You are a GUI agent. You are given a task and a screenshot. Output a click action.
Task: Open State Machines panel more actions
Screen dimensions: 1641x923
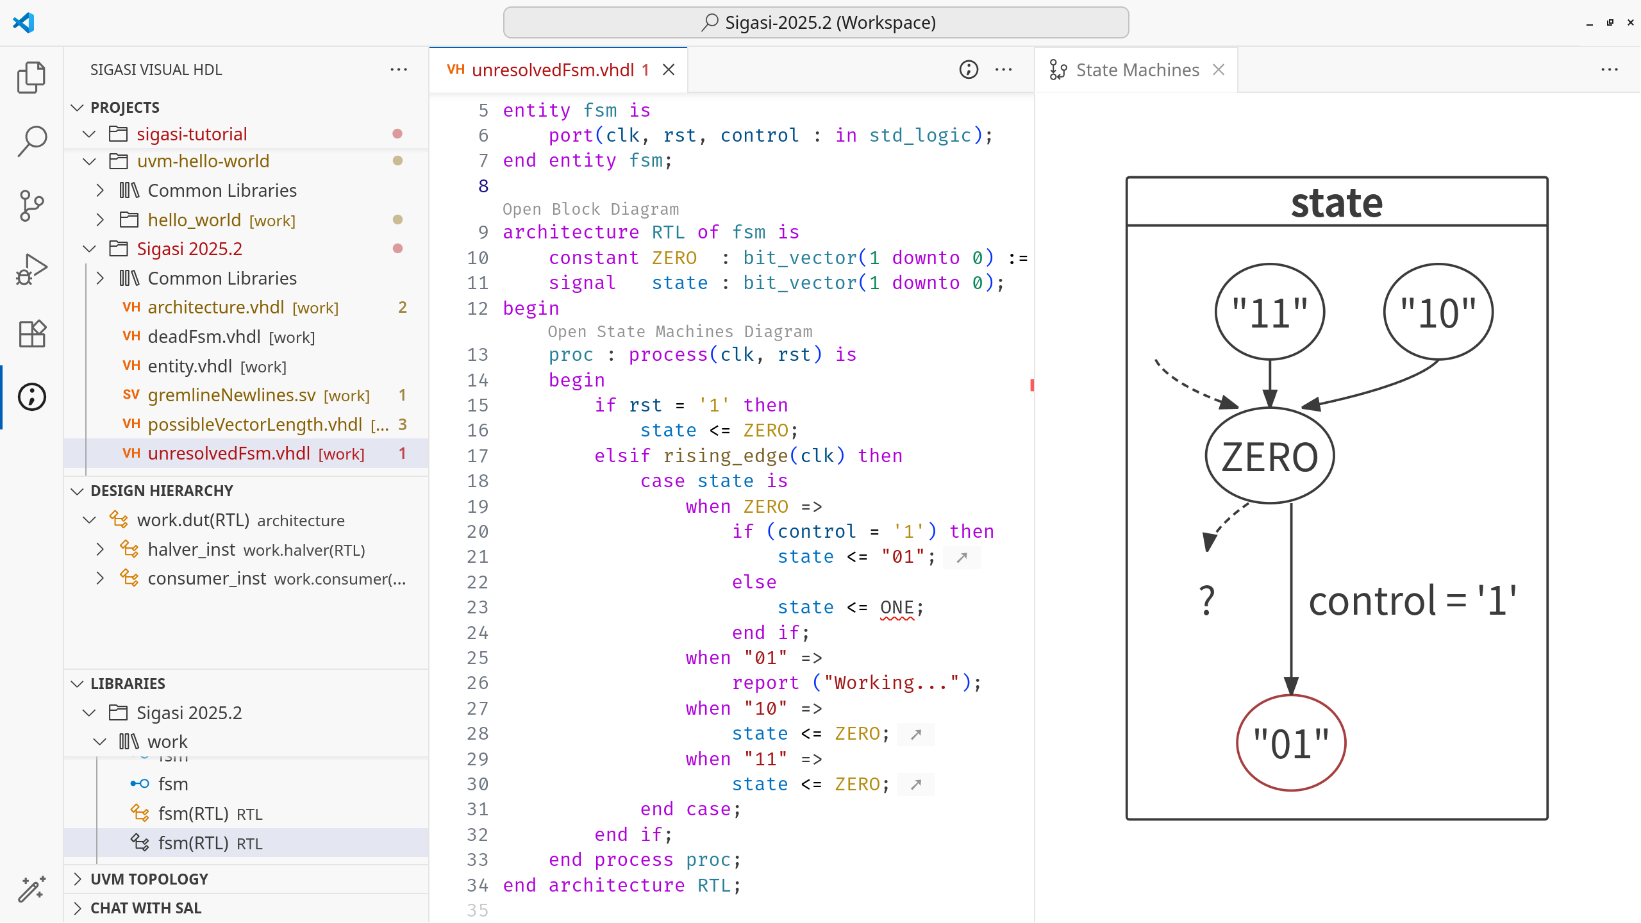tap(1610, 69)
